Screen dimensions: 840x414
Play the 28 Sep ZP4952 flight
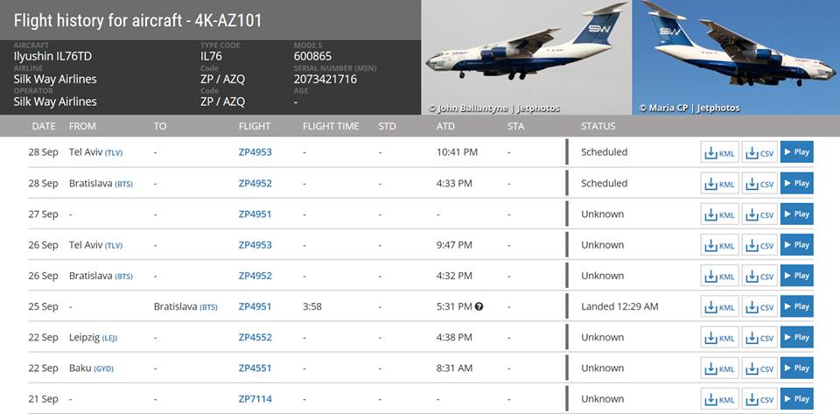tap(796, 183)
